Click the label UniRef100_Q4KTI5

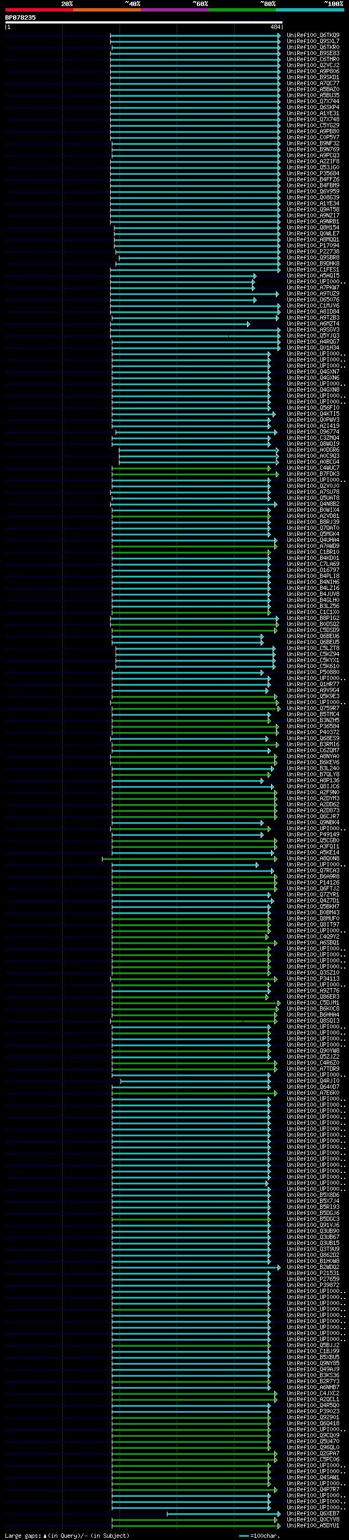(313, 414)
